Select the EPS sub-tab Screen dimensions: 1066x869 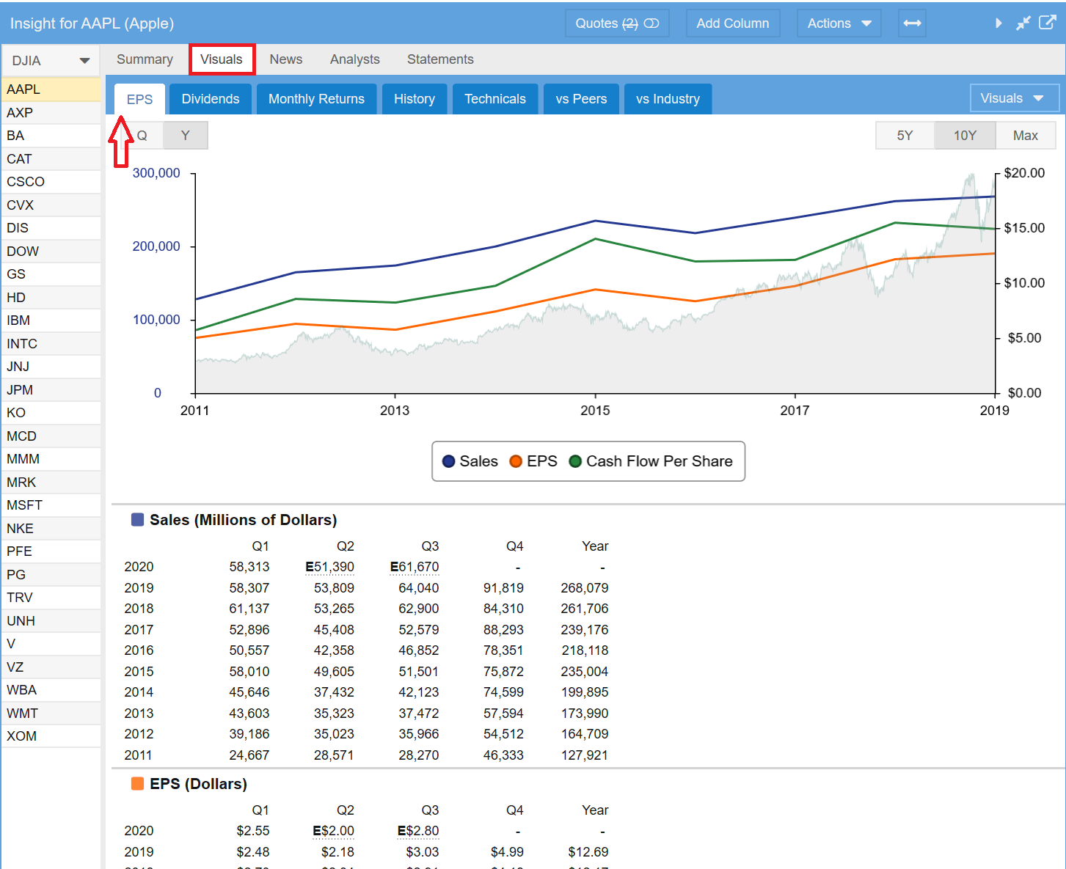point(139,99)
